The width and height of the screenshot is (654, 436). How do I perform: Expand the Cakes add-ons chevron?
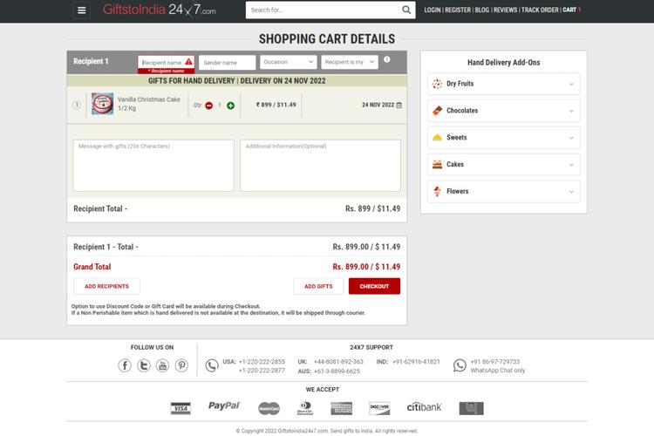(x=571, y=165)
